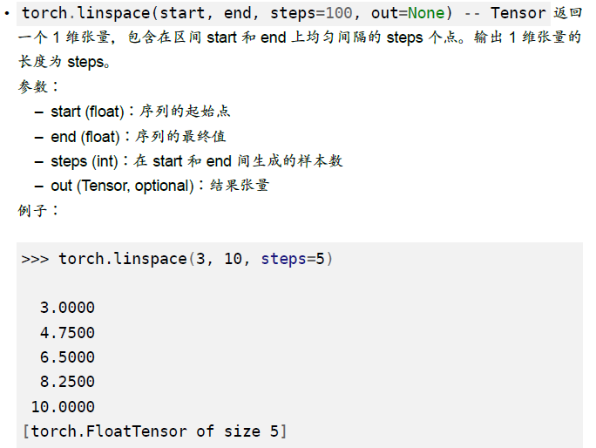
Task: Click the output value 10.0000
Action: point(63,407)
